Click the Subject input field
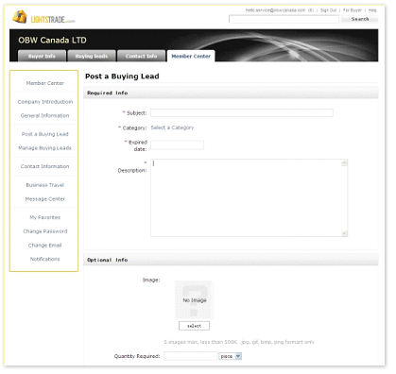The height and width of the screenshot is (374, 396). point(242,112)
